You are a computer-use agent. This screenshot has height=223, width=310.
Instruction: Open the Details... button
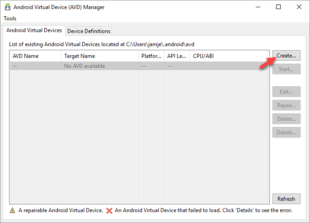tap(287, 133)
